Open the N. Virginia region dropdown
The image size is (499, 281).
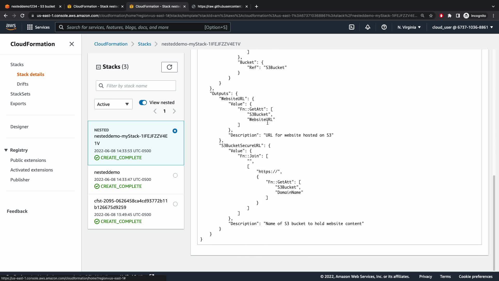[x=409, y=27]
